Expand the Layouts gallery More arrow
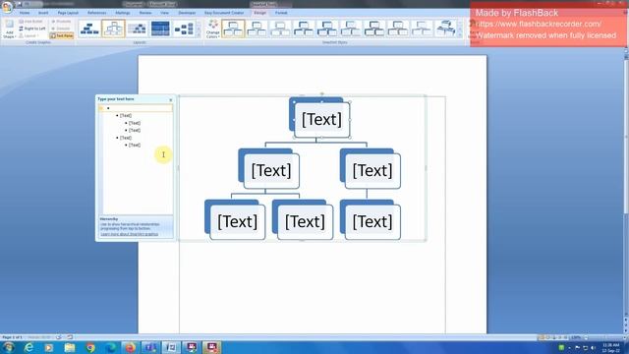Viewport: 629px width, 354px height. [x=199, y=35]
